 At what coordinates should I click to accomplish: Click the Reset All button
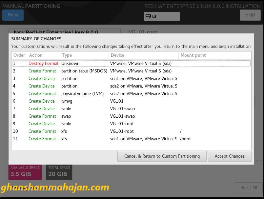click(248, 188)
